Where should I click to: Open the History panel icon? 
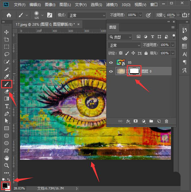pos(184,30)
